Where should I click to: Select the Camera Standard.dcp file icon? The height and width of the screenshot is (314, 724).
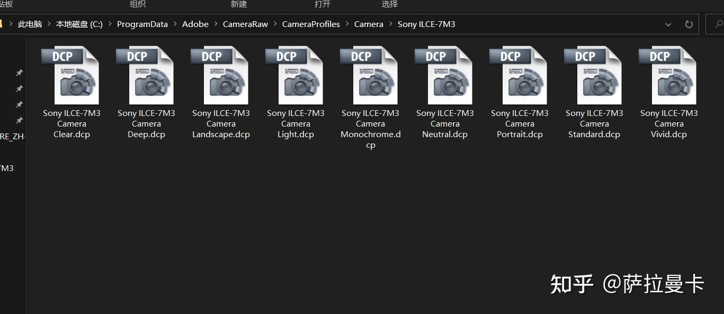(593, 75)
